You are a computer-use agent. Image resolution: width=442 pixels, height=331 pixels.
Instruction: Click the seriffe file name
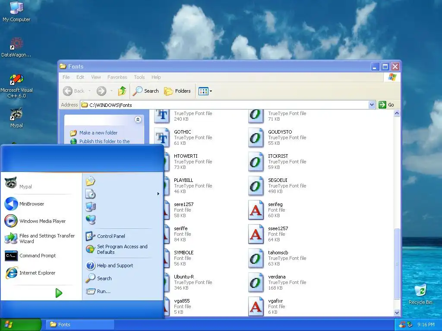pyautogui.click(x=181, y=228)
